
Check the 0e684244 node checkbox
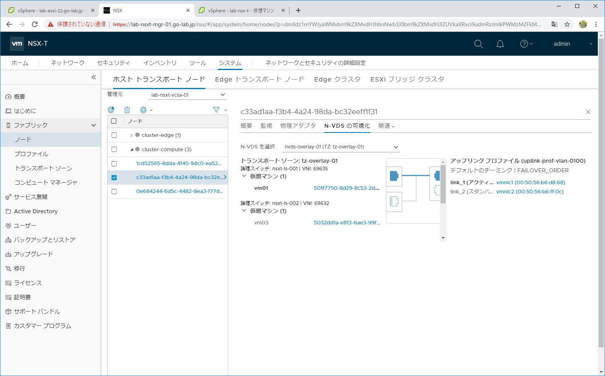tap(114, 191)
